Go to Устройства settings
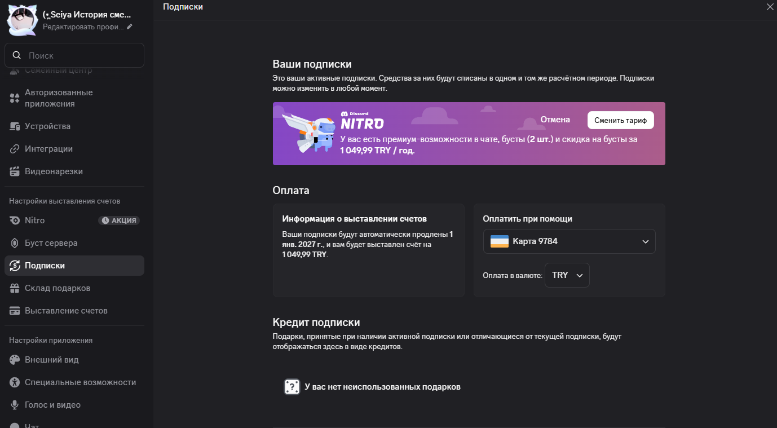The width and height of the screenshot is (777, 428). click(x=74, y=126)
